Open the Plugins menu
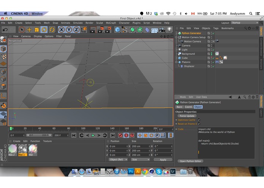Image resolution: width=264 pixels, height=188 pixels. 136,23
